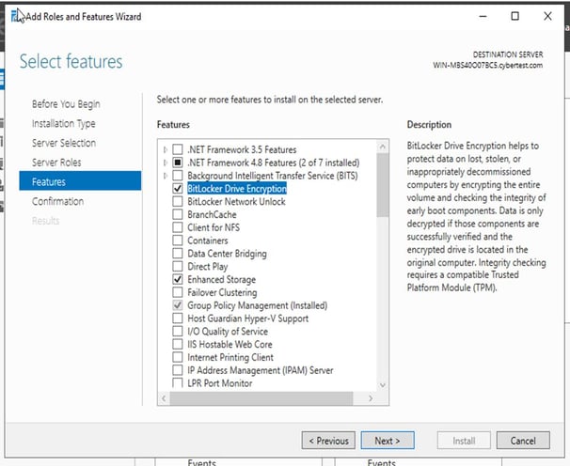Click features list scroll down arrow
Viewport: 570px width, 466px height.
pyautogui.click(x=383, y=385)
